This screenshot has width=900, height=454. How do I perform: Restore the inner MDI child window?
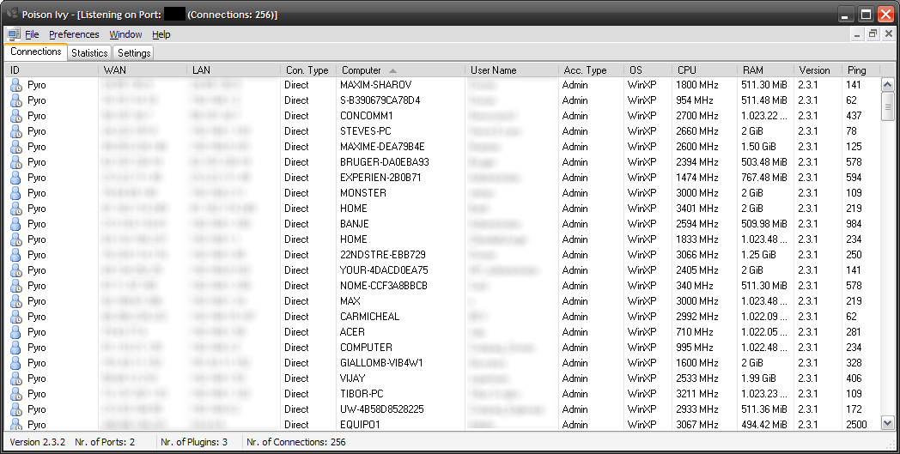tap(873, 34)
